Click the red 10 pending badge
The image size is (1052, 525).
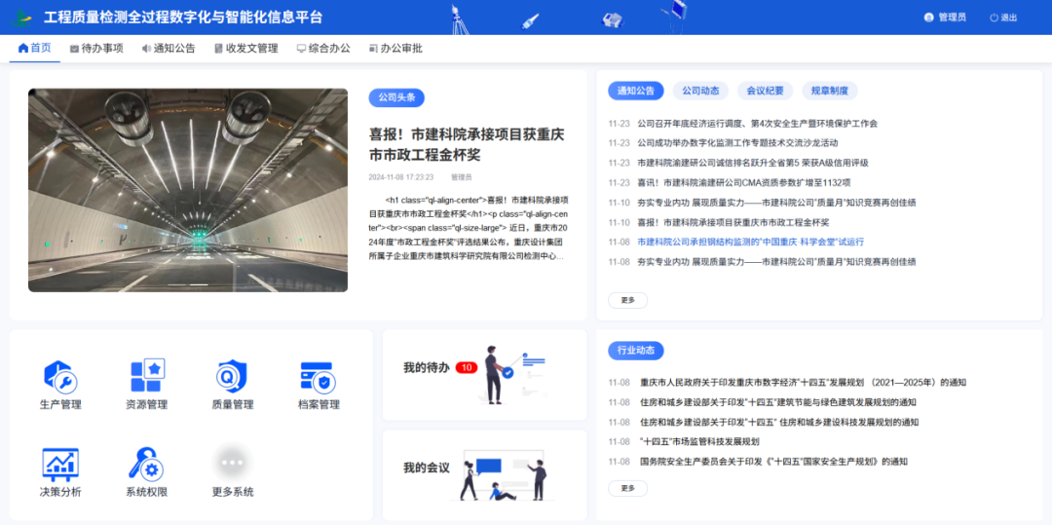pyautogui.click(x=467, y=367)
